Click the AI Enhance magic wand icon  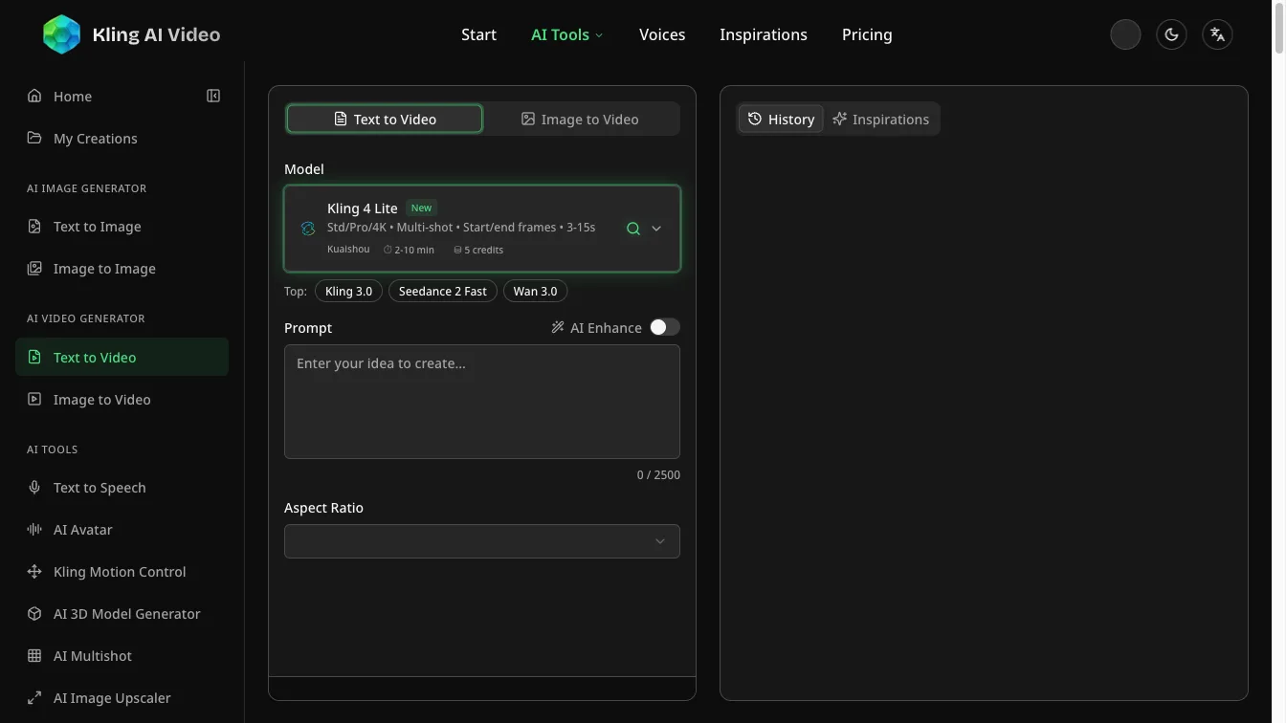point(558,327)
